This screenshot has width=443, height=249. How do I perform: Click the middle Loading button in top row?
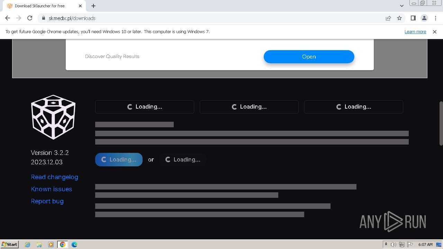pyautogui.click(x=249, y=107)
